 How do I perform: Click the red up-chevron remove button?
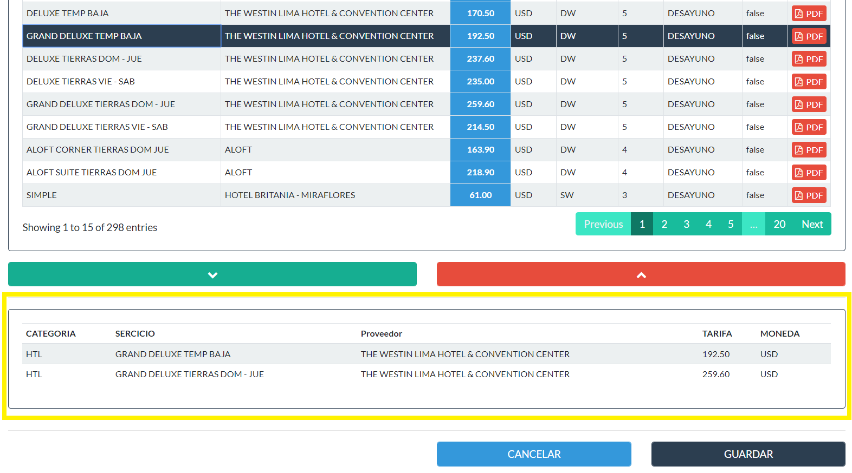coord(641,274)
